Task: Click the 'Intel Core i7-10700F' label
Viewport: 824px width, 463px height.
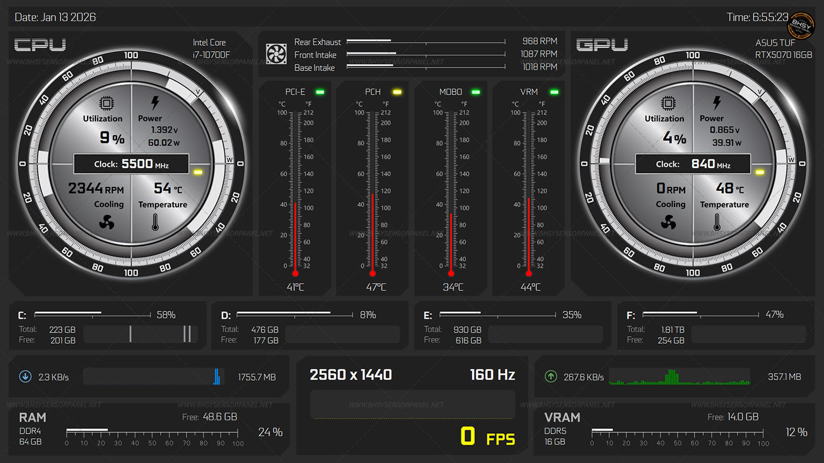Action: (211, 48)
